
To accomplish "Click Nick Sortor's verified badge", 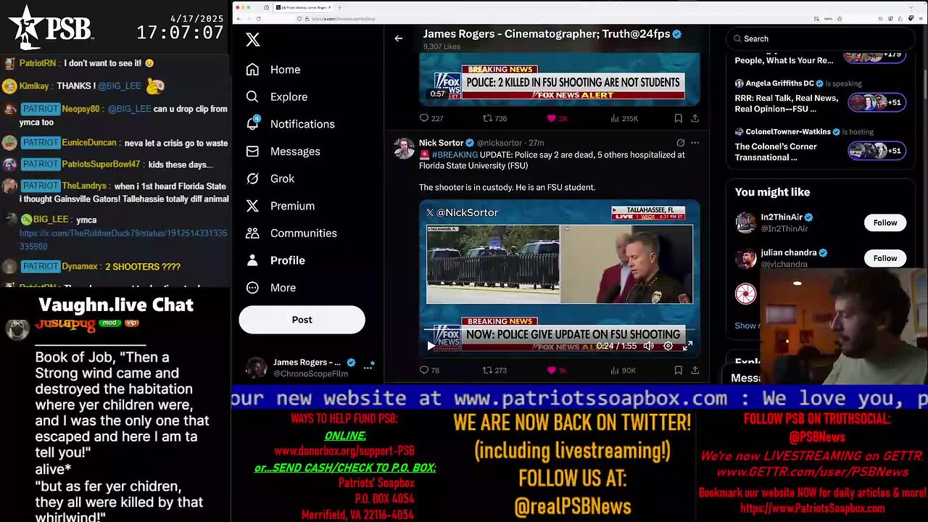I will pos(470,143).
